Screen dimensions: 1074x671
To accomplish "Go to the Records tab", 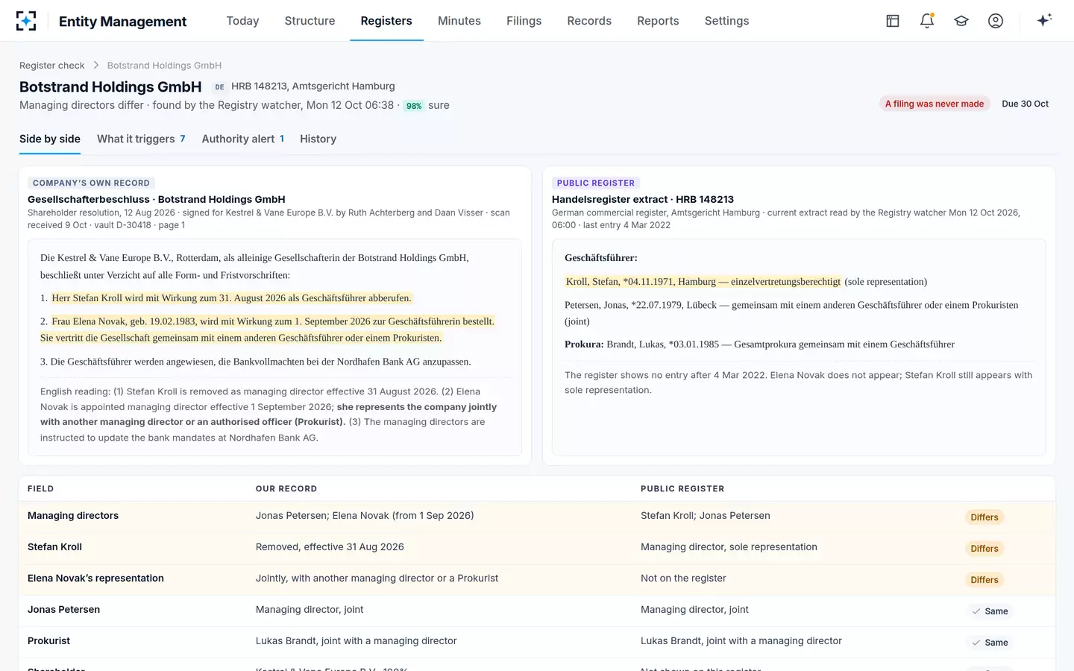I will click(589, 21).
